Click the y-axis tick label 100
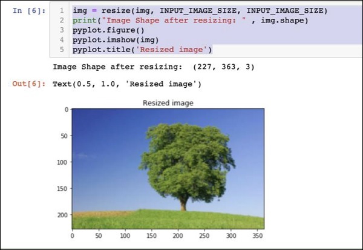363x250 pixels. [x=62, y=162]
